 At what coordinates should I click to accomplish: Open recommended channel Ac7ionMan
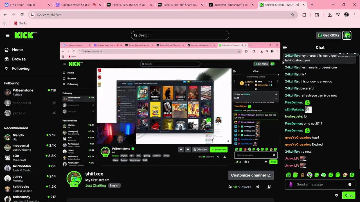[x=30, y=168]
